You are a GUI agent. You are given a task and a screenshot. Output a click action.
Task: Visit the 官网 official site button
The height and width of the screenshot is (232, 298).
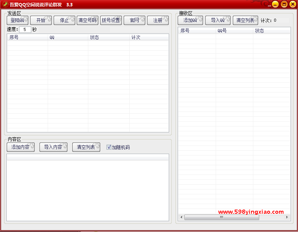coord(134,20)
